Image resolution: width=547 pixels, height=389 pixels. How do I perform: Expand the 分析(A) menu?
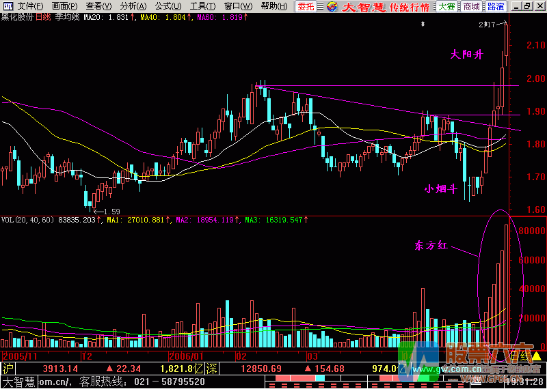133,6
